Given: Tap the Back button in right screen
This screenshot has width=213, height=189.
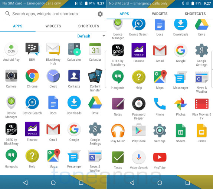Looking at the screenshot, I should point(132,183).
